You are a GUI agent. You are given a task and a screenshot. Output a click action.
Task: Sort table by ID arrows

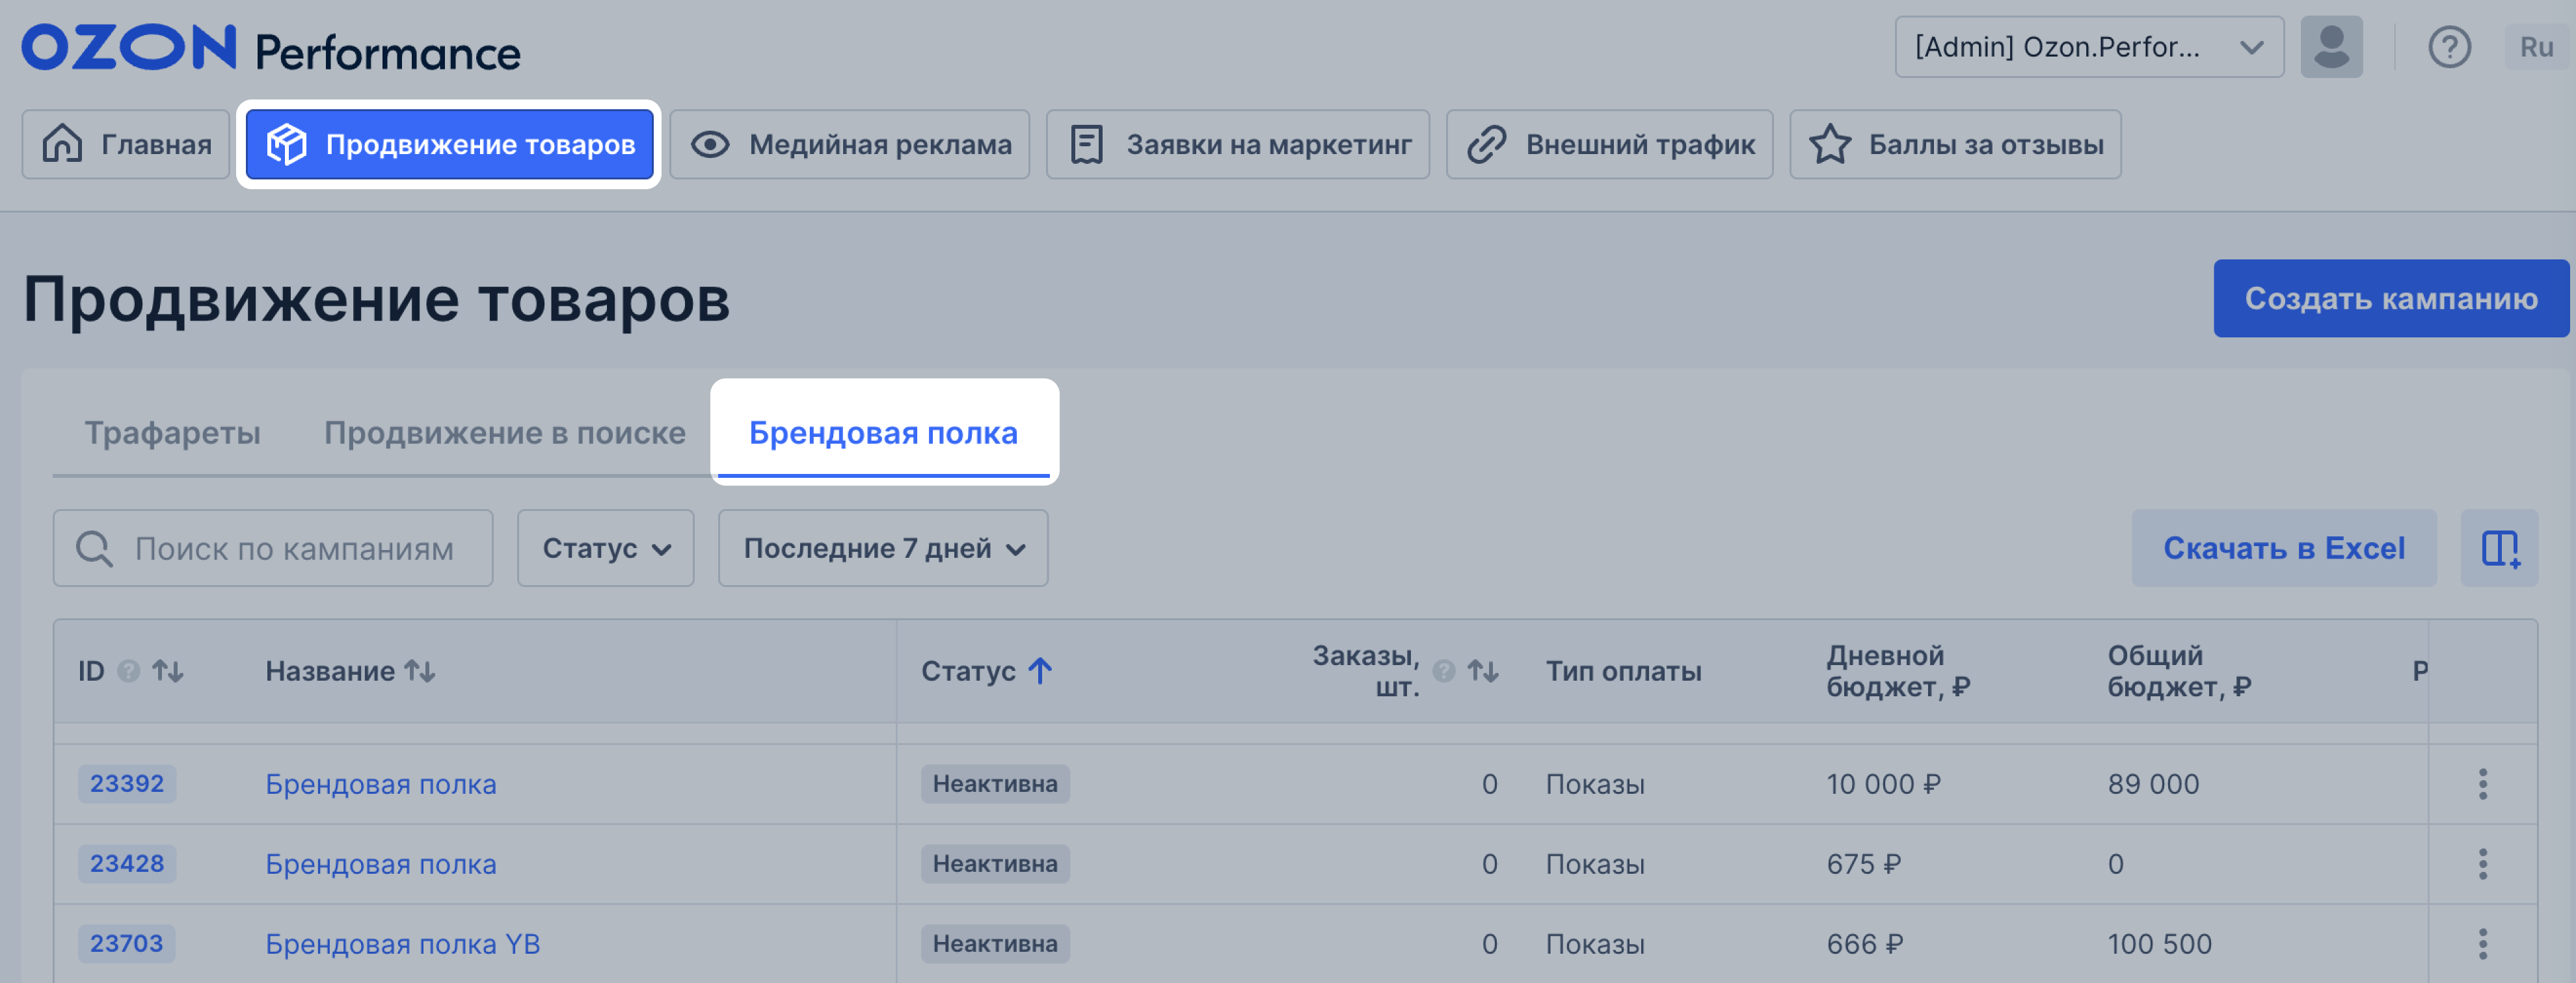(x=168, y=672)
